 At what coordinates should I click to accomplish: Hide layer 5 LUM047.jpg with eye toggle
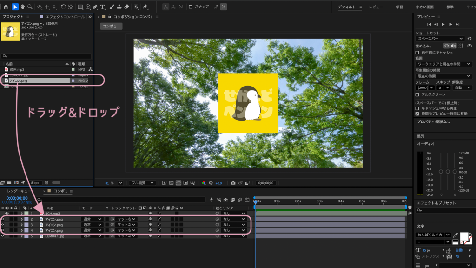3,236
